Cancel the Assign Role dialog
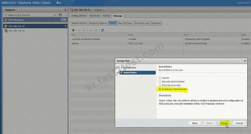This screenshot has height=134, width=251. tap(239, 123)
